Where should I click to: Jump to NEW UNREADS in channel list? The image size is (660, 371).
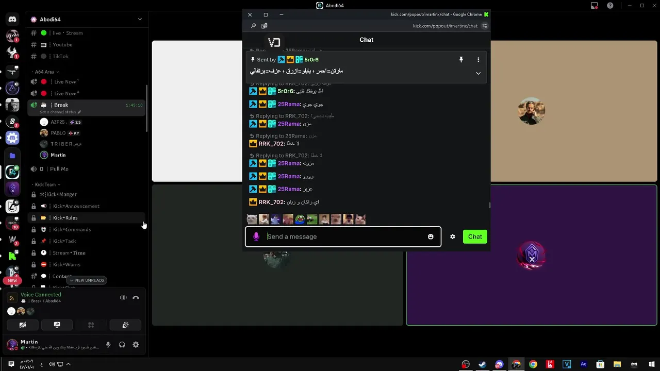coord(86,280)
